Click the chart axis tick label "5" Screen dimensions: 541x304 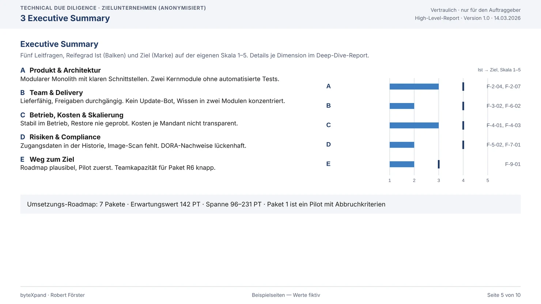488,180
